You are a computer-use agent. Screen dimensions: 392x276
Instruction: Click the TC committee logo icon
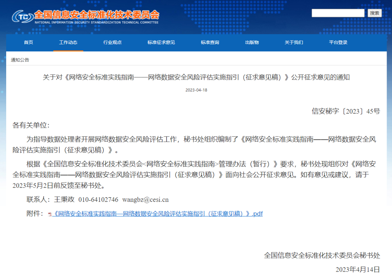(x=23, y=17)
